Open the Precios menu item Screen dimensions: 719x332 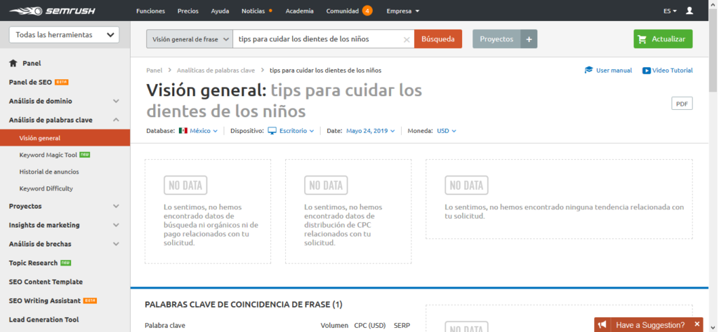[x=187, y=11]
